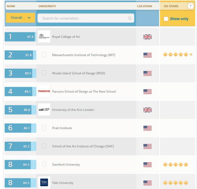Click the US flag in the Yale row
The height and width of the screenshot is (189, 197).
coord(147,183)
